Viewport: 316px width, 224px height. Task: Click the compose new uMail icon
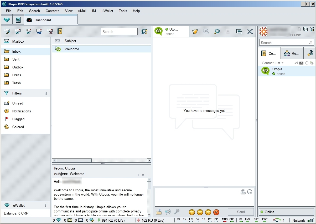(x=7, y=32)
